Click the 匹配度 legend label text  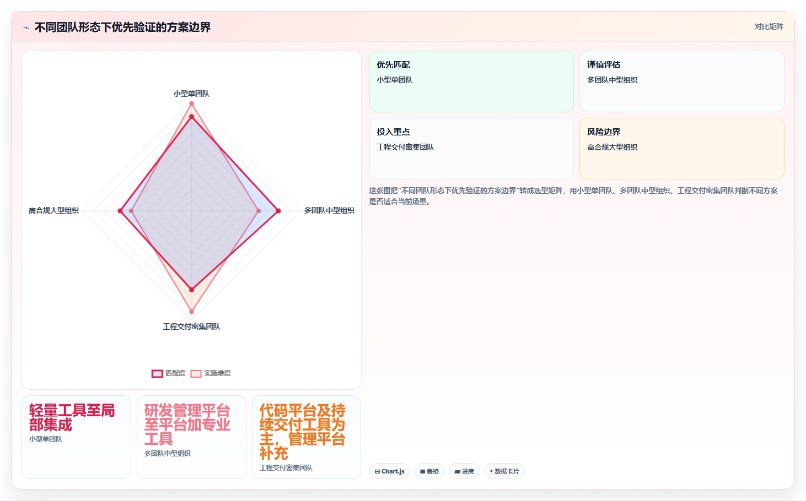coord(175,373)
